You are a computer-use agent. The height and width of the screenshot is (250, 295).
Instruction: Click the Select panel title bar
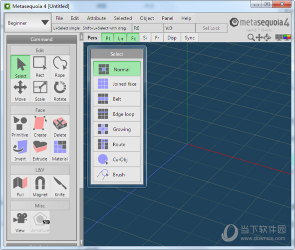(117, 54)
